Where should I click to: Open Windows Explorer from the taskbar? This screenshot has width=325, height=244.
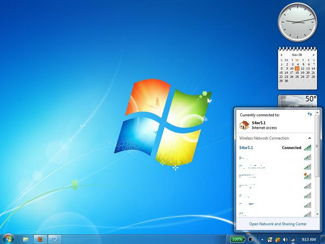pos(26,239)
